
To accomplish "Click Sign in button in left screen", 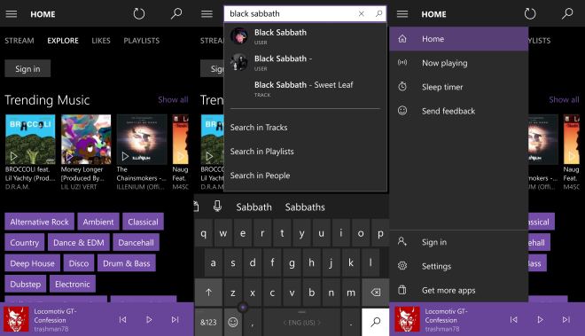I will click(x=27, y=68).
